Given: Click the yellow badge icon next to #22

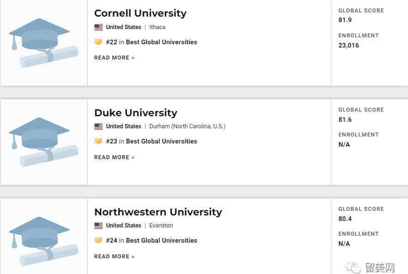Looking at the screenshot, I should pyautogui.click(x=98, y=42).
